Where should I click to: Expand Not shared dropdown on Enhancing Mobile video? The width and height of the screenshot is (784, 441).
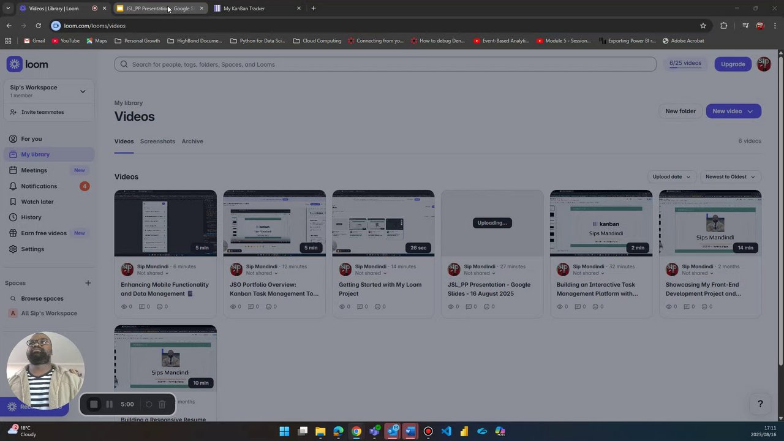[x=153, y=273]
